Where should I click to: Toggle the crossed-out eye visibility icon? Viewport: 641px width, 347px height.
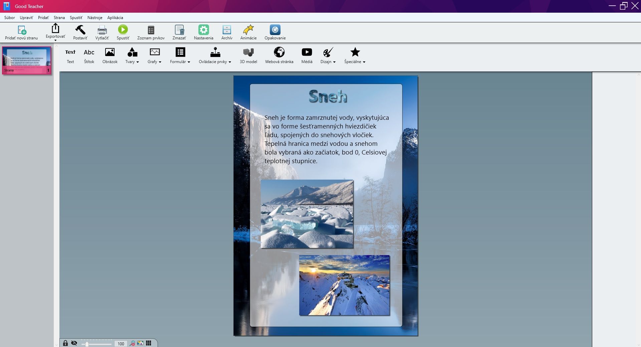(74, 343)
